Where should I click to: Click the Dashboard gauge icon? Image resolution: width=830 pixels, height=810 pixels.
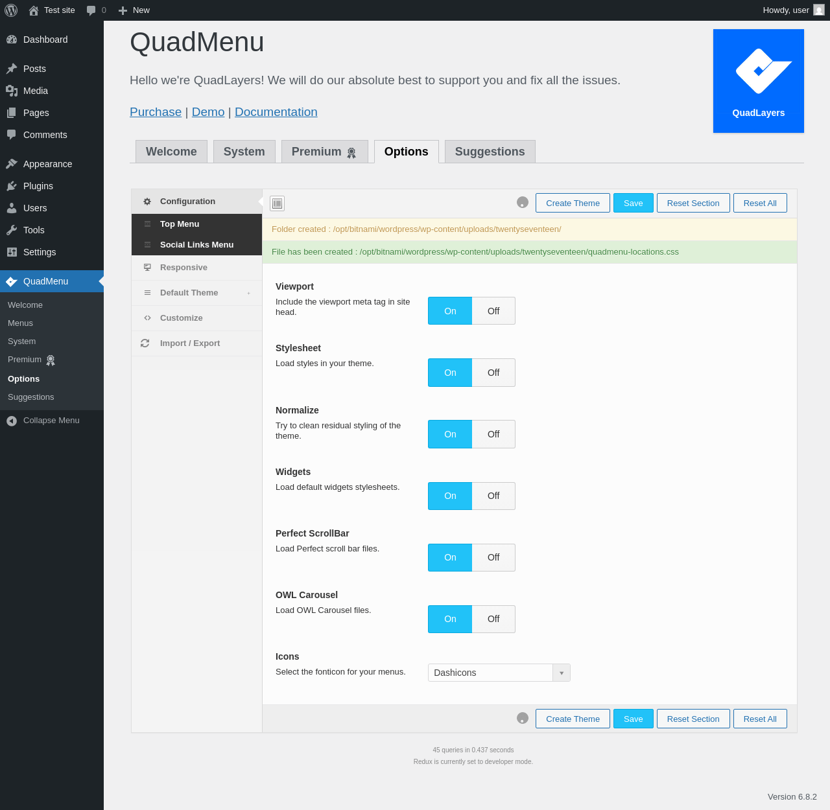point(12,40)
